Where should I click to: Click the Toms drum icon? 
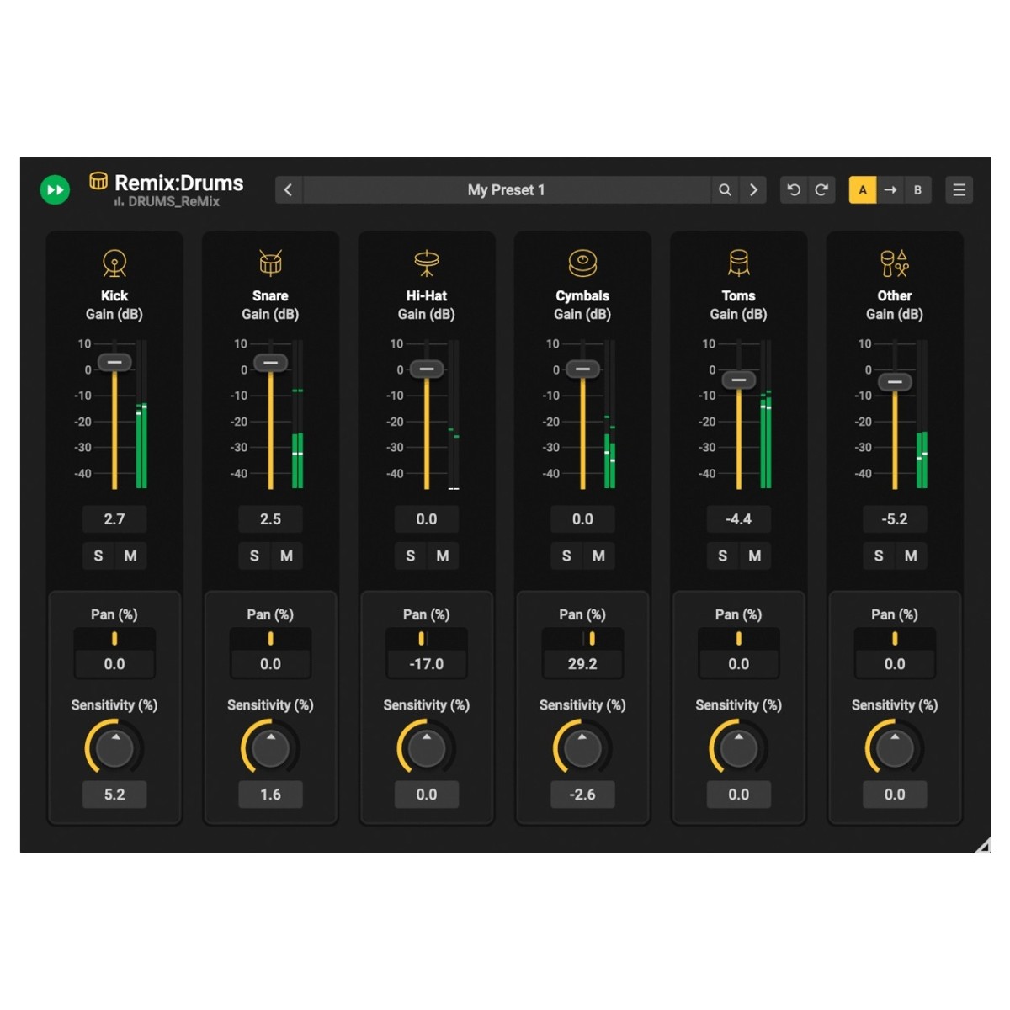tap(738, 263)
